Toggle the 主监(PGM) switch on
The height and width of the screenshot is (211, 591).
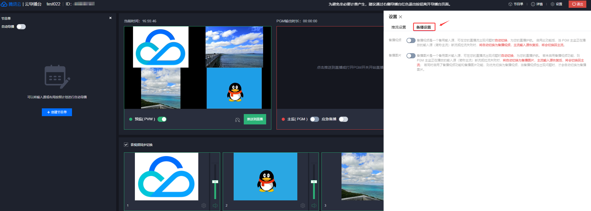pyautogui.click(x=314, y=119)
